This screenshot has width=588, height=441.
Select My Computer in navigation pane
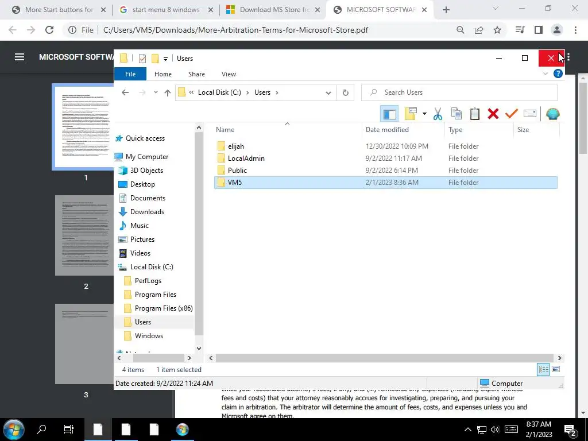coord(147,157)
